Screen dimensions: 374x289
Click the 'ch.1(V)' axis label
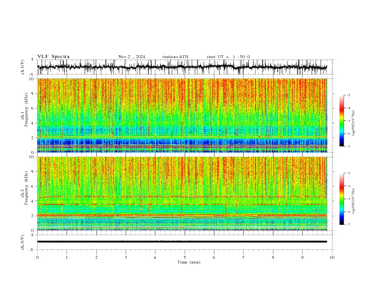click(23, 67)
